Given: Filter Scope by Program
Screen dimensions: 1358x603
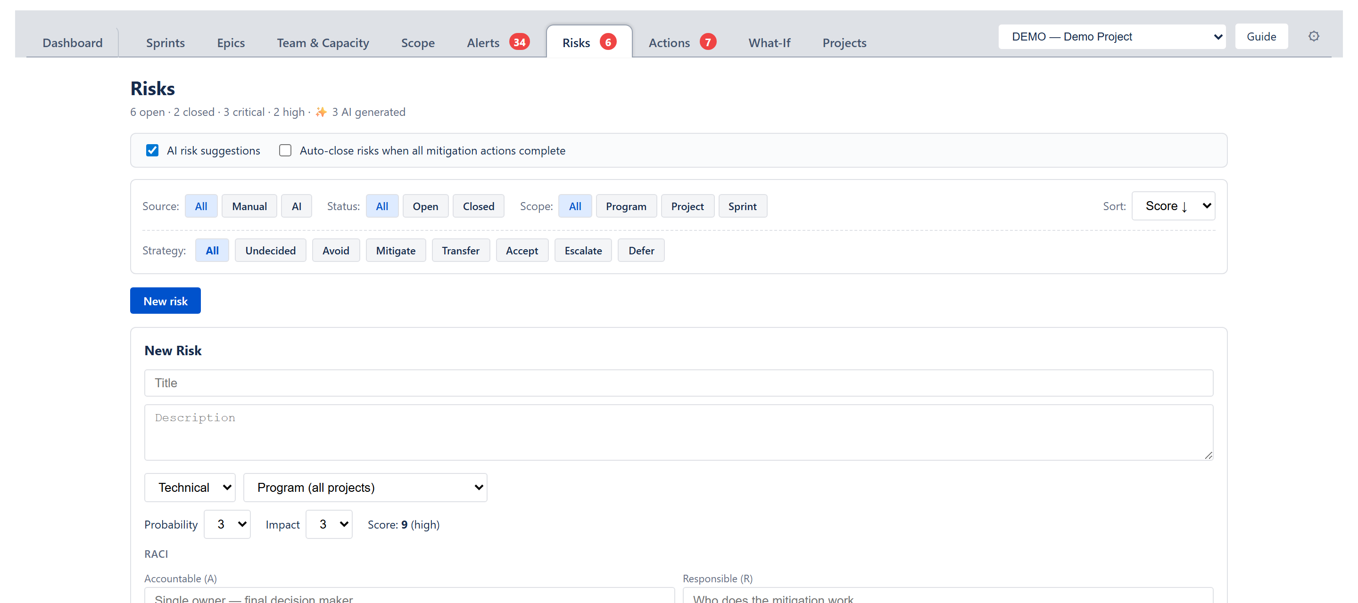Looking at the screenshot, I should [x=626, y=206].
